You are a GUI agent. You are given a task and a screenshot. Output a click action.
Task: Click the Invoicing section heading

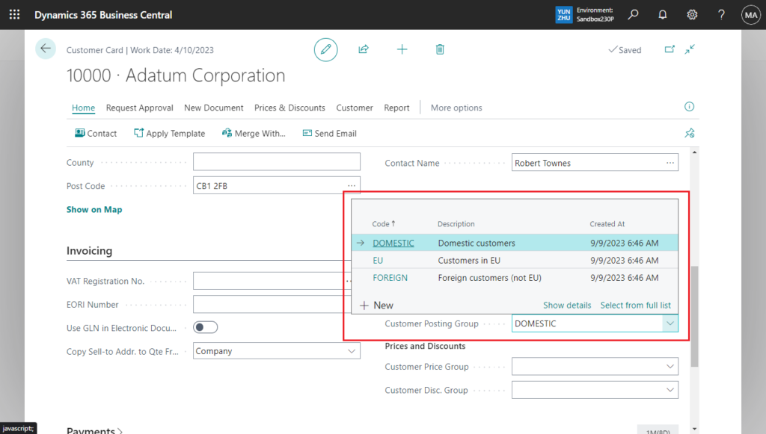[90, 251]
